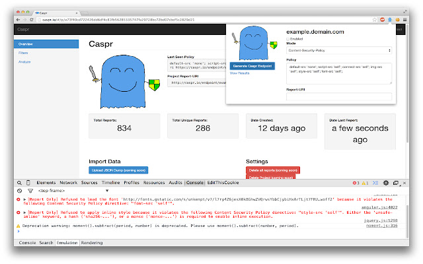The image size is (423, 264).
Task: Open the Timeline tab
Action: tap(110, 183)
